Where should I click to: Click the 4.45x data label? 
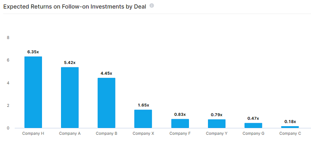coord(107,73)
